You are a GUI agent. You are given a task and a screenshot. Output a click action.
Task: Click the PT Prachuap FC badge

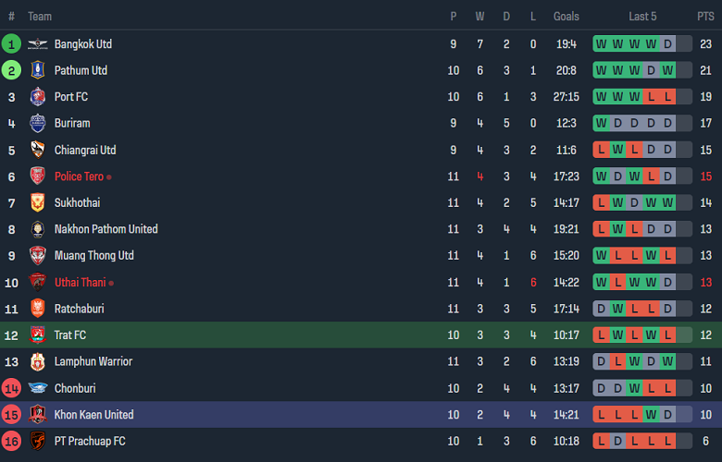point(37,441)
